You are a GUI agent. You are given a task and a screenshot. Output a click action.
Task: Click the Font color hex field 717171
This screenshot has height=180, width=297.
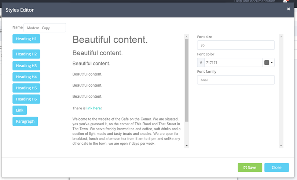[x=233, y=62]
